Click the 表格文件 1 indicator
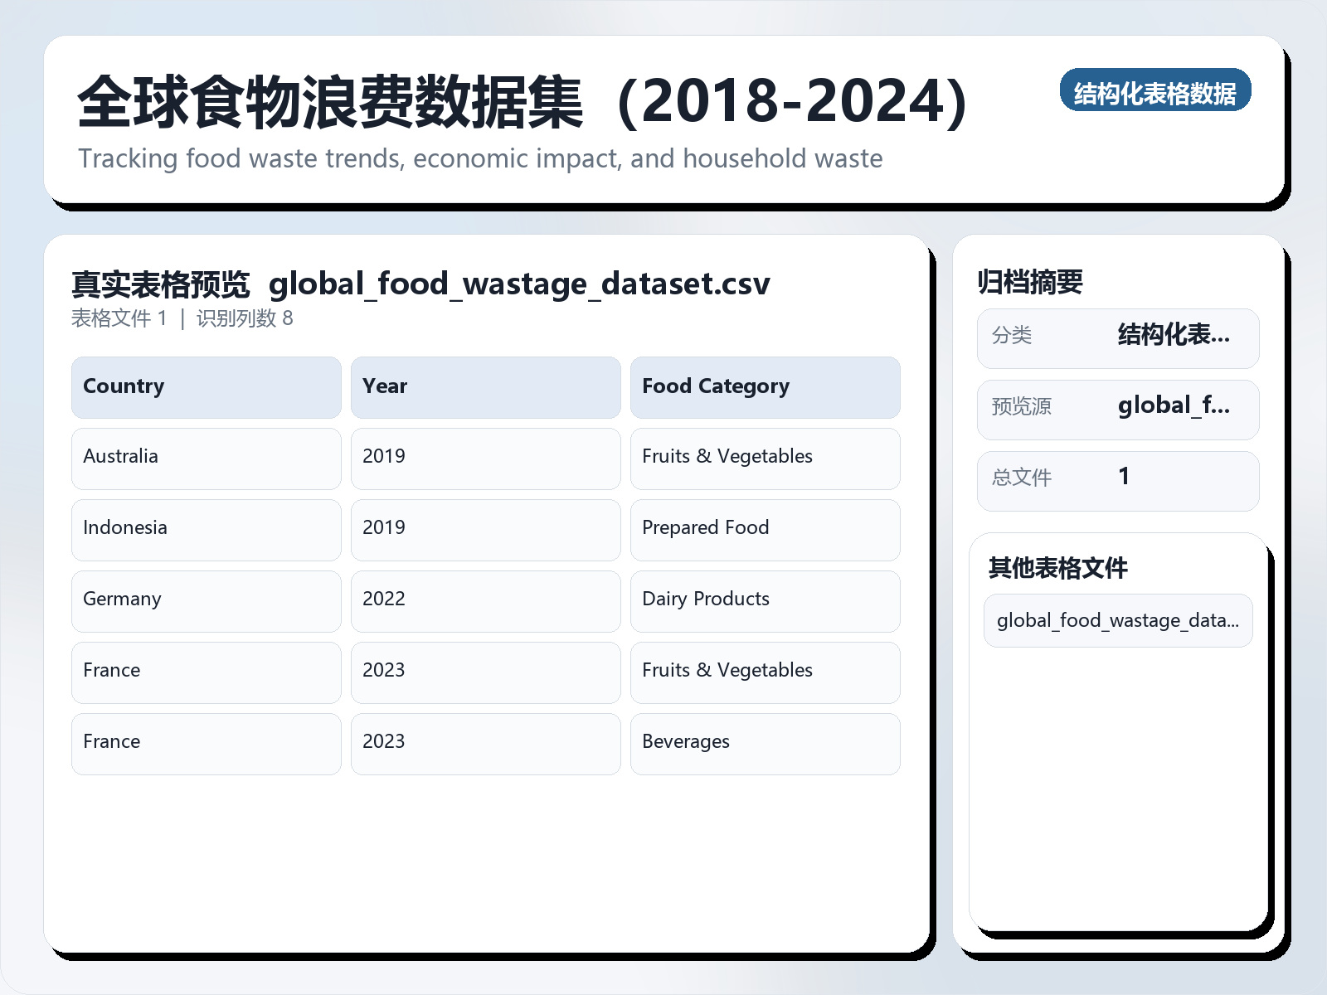Image resolution: width=1327 pixels, height=995 pixels. point(119,318)
